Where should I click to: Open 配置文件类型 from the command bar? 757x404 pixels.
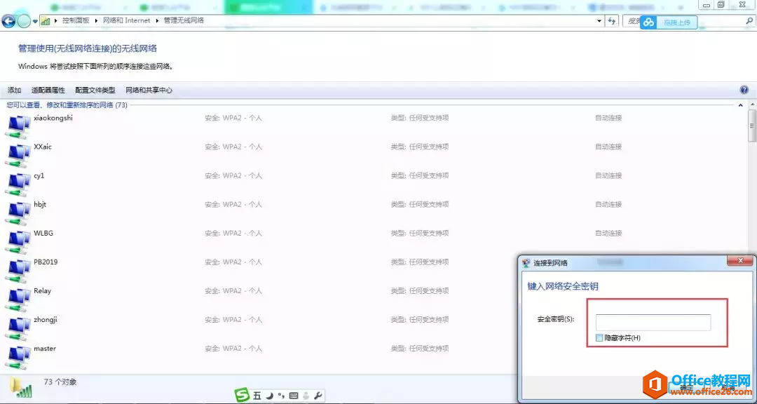[95, 90]
